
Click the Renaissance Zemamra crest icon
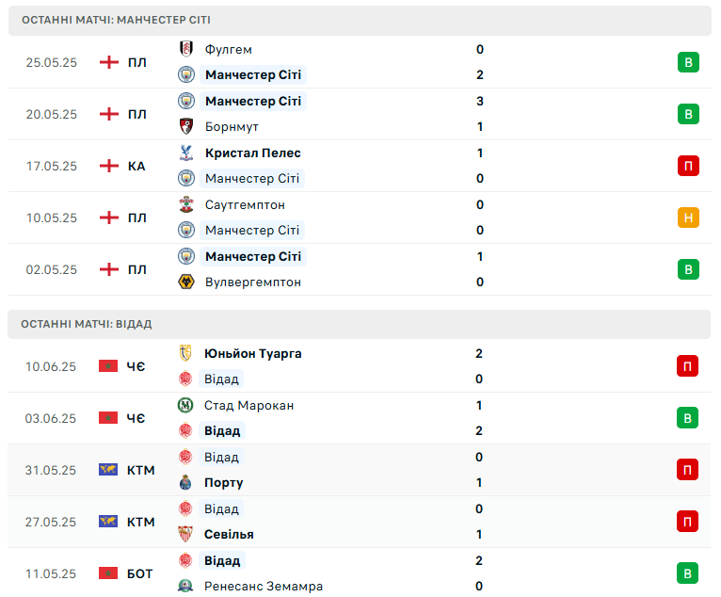[x=185, y=586]
